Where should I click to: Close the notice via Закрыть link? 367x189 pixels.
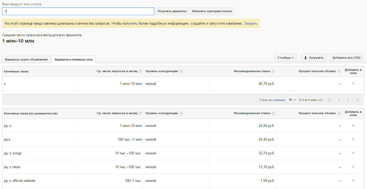pyautogui.click(x=250, y=23)
